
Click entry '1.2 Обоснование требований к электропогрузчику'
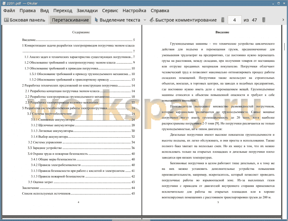(x=80, y=62)
